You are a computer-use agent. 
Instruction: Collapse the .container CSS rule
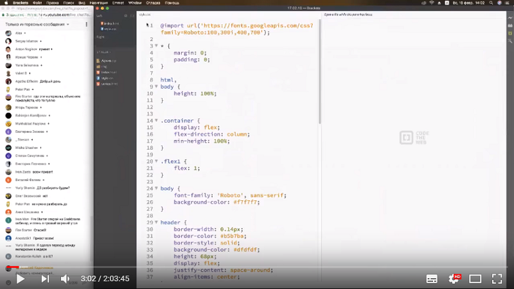(x=156, y=121)
